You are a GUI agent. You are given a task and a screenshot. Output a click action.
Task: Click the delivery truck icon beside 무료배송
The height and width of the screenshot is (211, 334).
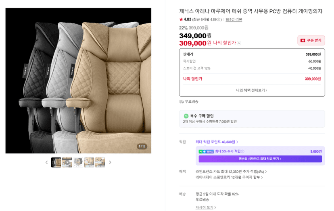click(182, 101)
